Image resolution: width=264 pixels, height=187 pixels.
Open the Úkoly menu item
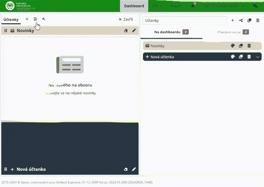click(x=157, y=7)
